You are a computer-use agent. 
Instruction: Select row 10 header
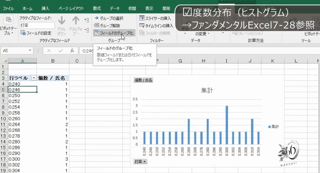click(3, 119)
